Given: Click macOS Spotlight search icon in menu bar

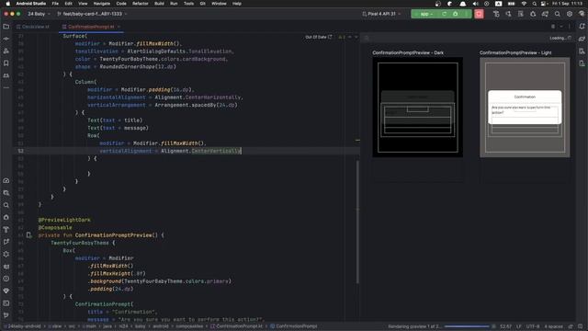Looking at the screenshot, I should 534,4.
